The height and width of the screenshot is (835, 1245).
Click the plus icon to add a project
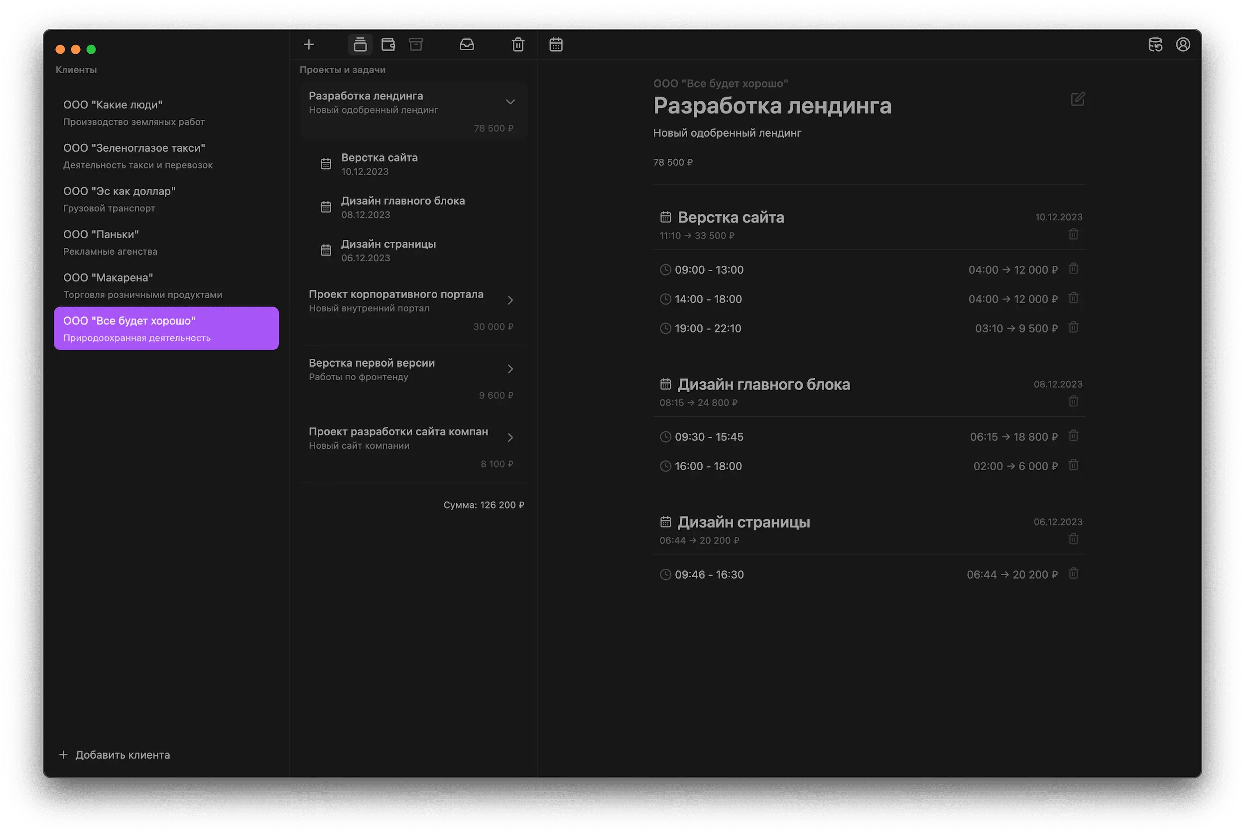coord(309,45)
